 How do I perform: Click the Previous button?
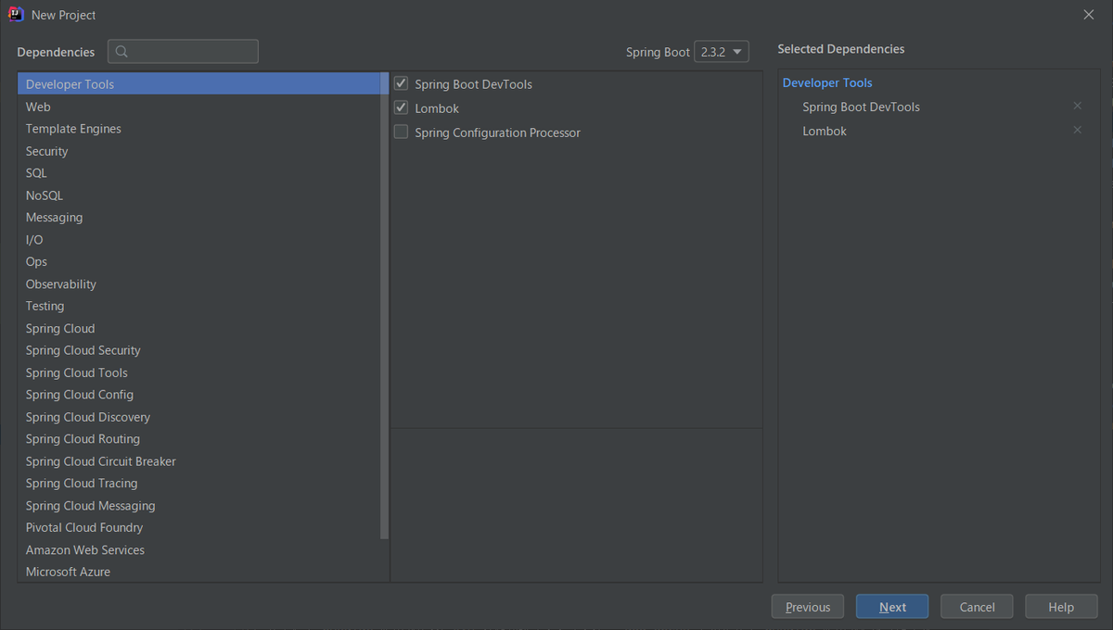(808, 607)
